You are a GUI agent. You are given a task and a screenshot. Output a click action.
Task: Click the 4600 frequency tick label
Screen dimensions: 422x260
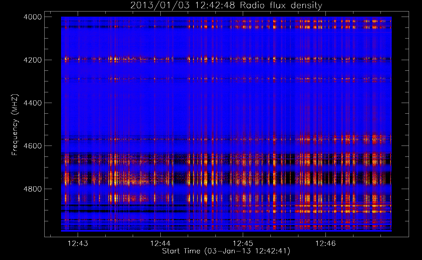pyautogui.click(x=33, y=146)
